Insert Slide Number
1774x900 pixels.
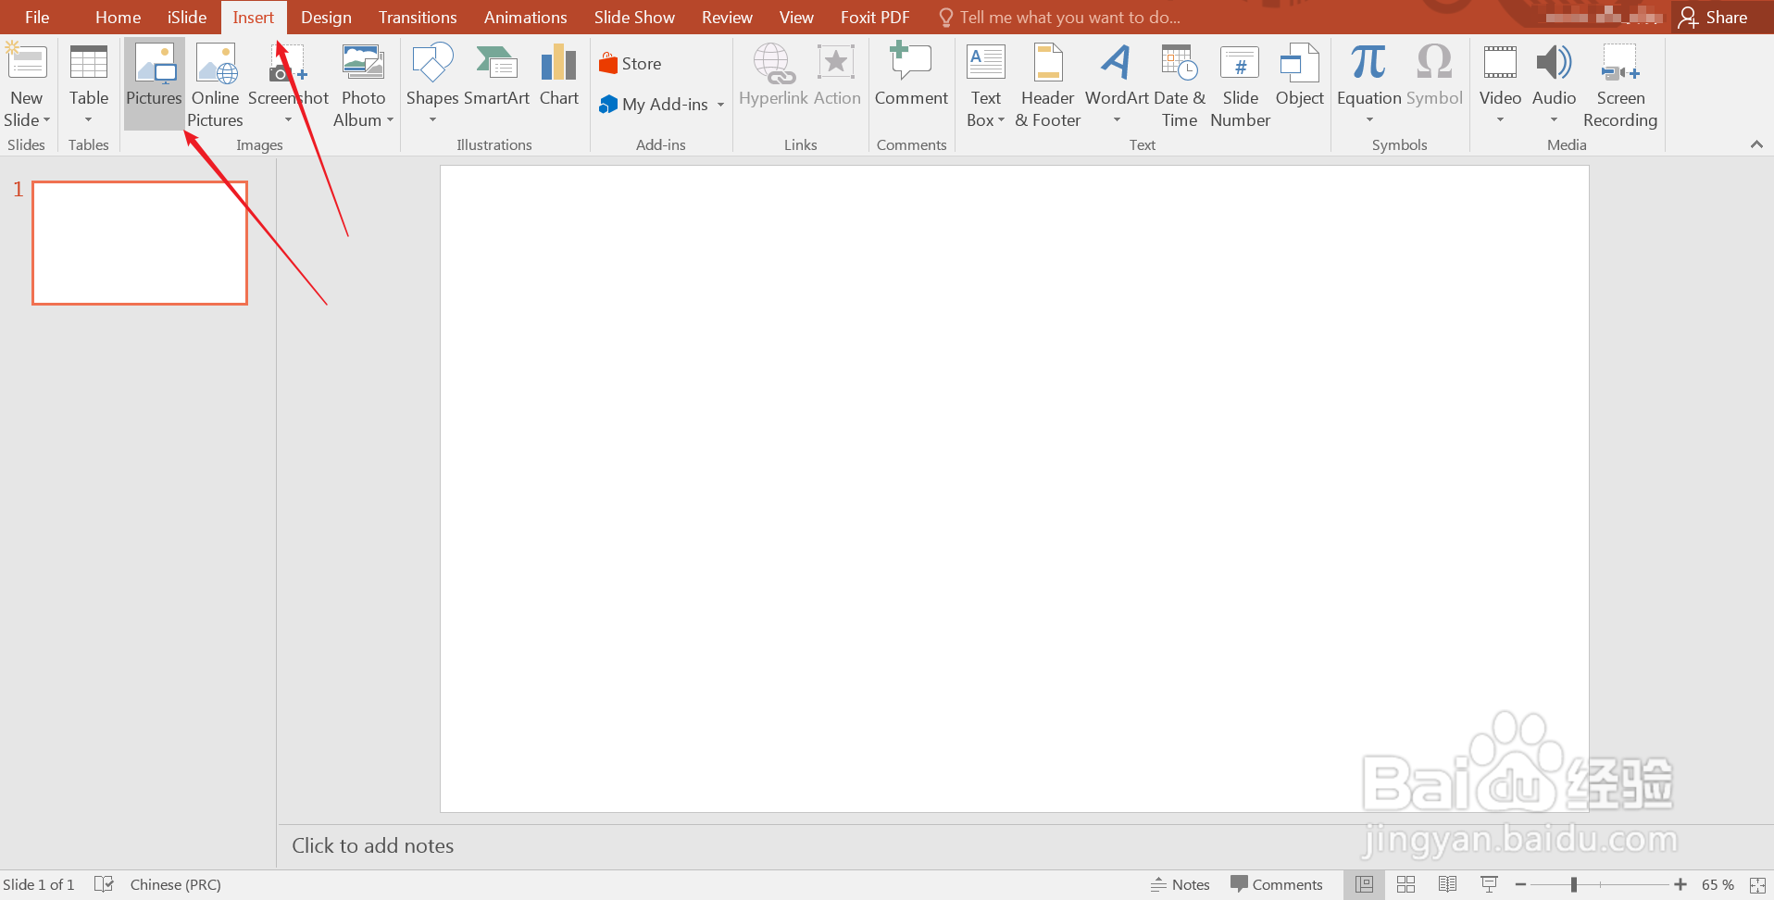tap(1241, 85)
